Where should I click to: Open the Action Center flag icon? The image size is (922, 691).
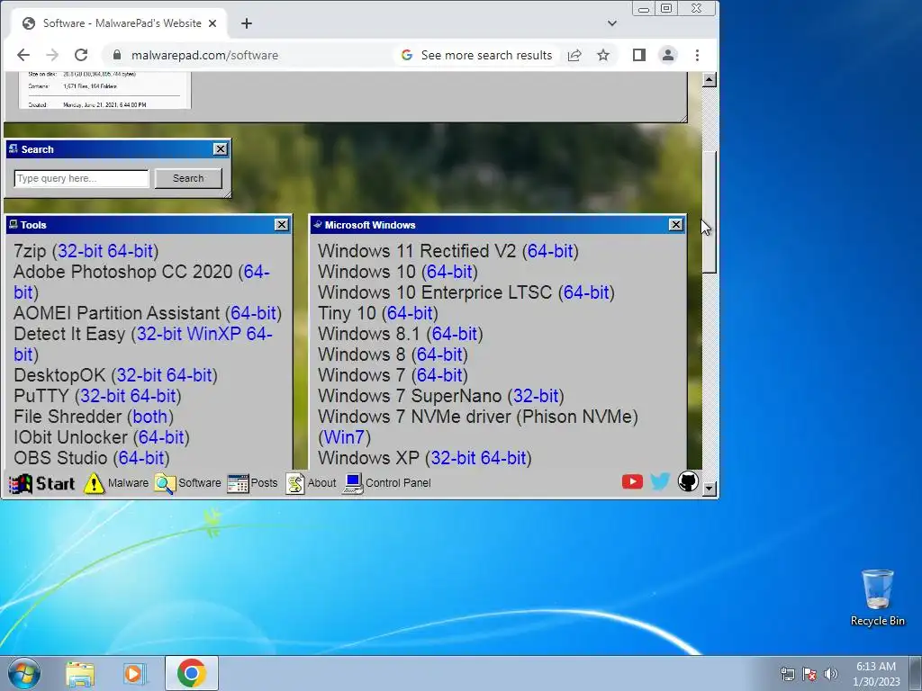(809, 674)
